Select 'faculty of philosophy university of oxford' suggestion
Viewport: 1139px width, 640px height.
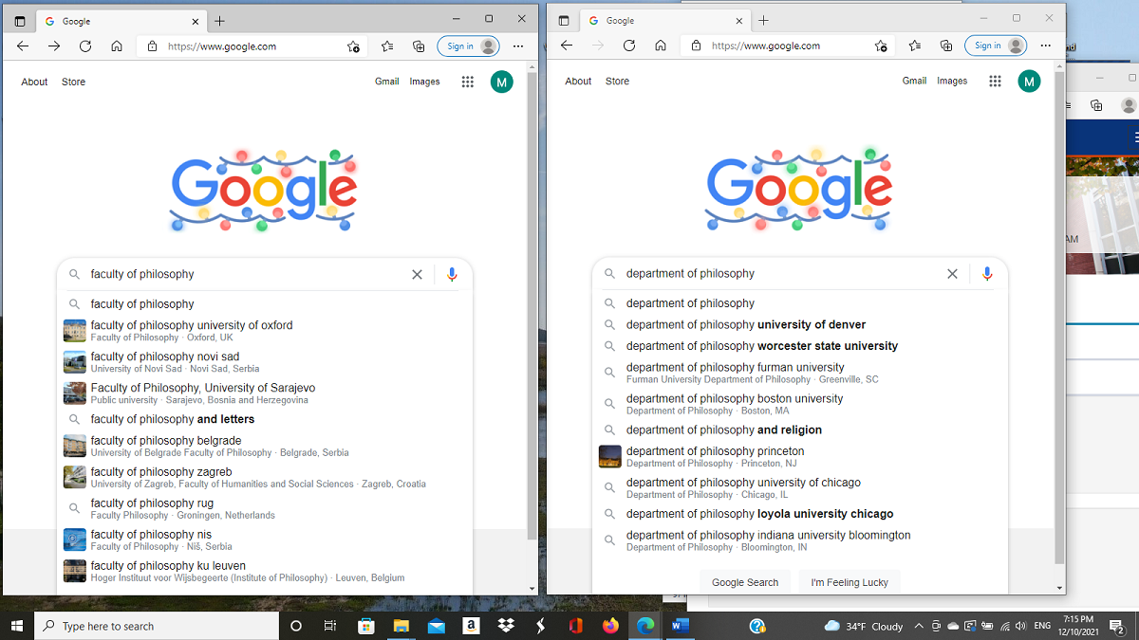coord(192,325)
